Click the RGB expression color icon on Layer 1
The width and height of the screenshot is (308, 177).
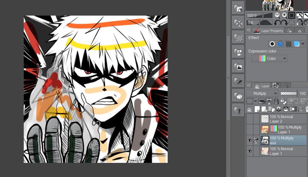coord(274,129)
